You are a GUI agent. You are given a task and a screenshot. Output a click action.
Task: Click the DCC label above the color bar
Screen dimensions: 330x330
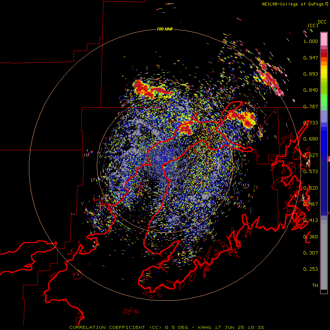tap(322, 22)
